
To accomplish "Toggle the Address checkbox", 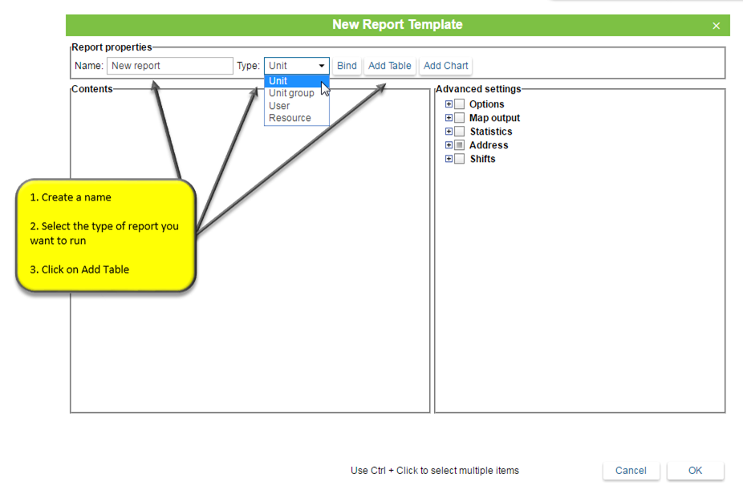I will 460,145.
